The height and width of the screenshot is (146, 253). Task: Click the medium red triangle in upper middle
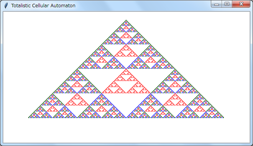pos(126,51)
